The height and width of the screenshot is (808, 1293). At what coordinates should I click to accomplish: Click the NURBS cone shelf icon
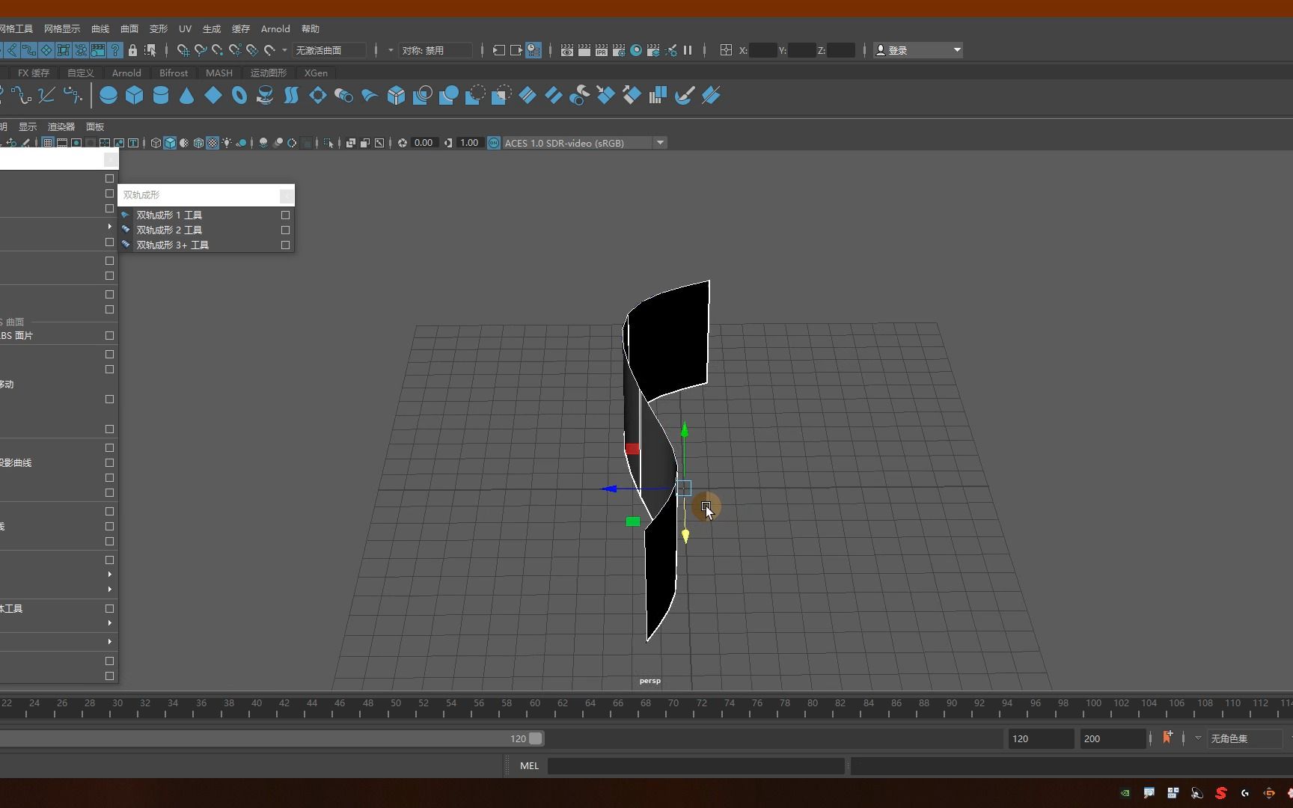click(187, 96)
